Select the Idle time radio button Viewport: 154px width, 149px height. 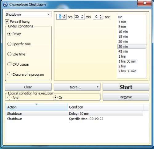click(9, 54)
